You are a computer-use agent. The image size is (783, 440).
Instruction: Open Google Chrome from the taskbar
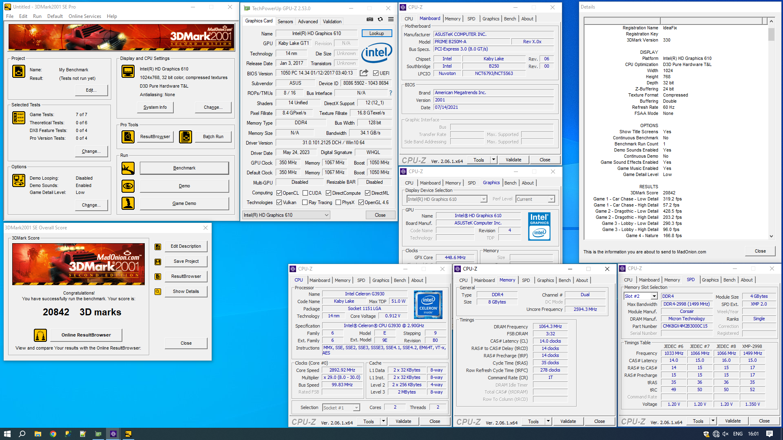click(x=53, y=434)
